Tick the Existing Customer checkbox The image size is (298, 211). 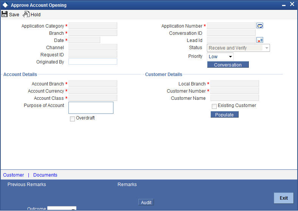point(214,106)
